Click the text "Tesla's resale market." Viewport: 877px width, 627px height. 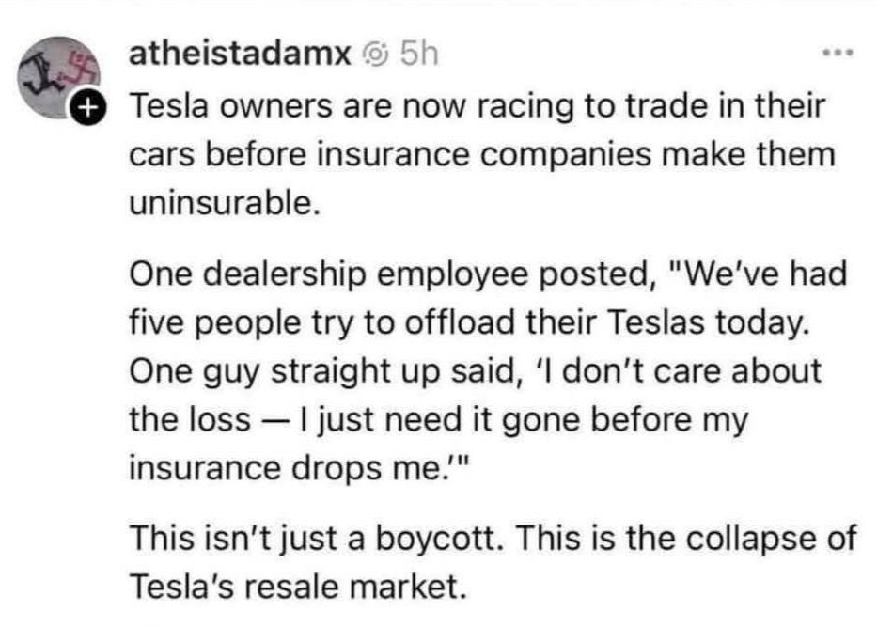pyautogui.click(x=298, y=587)
